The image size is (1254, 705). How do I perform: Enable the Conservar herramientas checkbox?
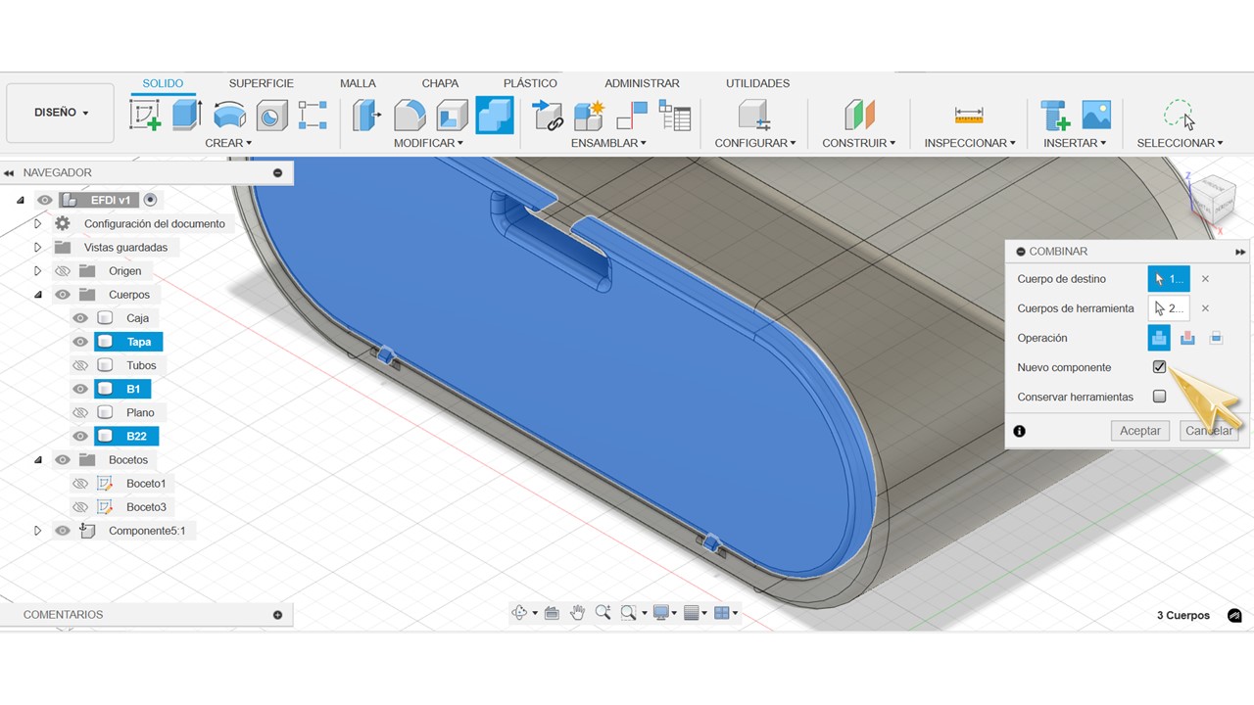pos(1160,397)
